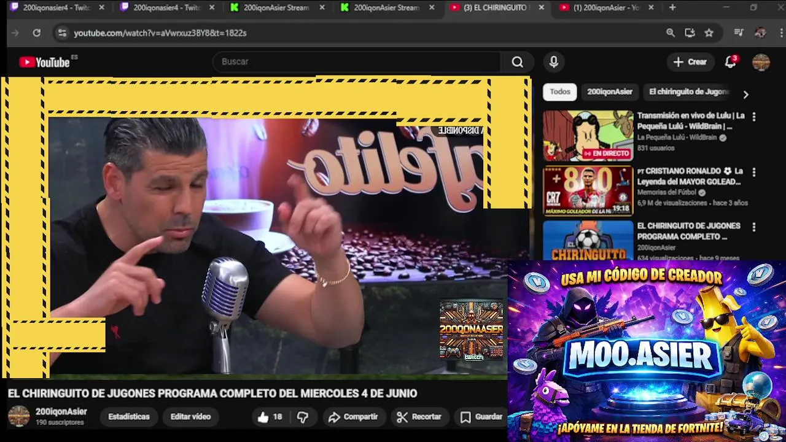Screen dimensions: 786x442
Task: Click the install app icon in address bar
Action: (690, 33)
